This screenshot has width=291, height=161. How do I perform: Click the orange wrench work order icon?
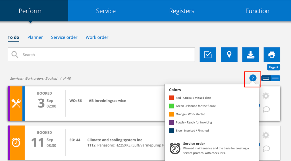pos(16,103)
